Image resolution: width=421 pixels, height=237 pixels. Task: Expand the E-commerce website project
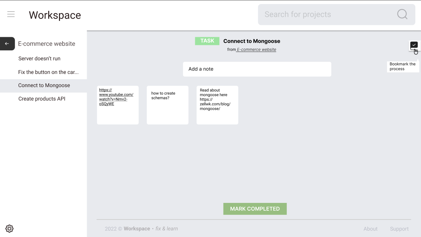47,44
